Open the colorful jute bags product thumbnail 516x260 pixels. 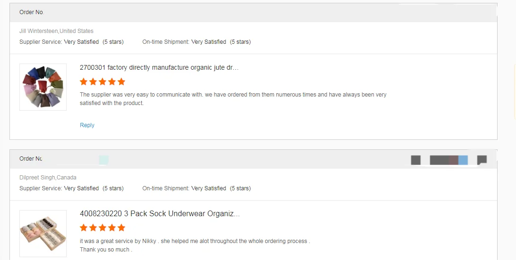pyautogui.click(x=43, y=87)
